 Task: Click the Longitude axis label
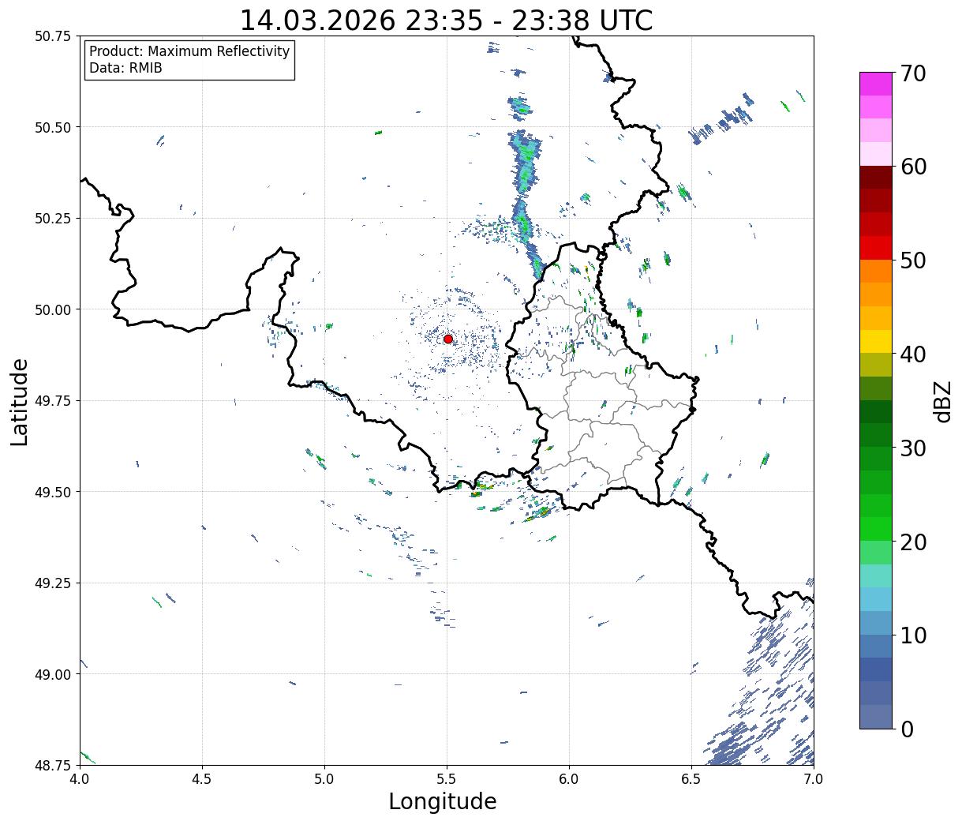click(x=443, y=801)
